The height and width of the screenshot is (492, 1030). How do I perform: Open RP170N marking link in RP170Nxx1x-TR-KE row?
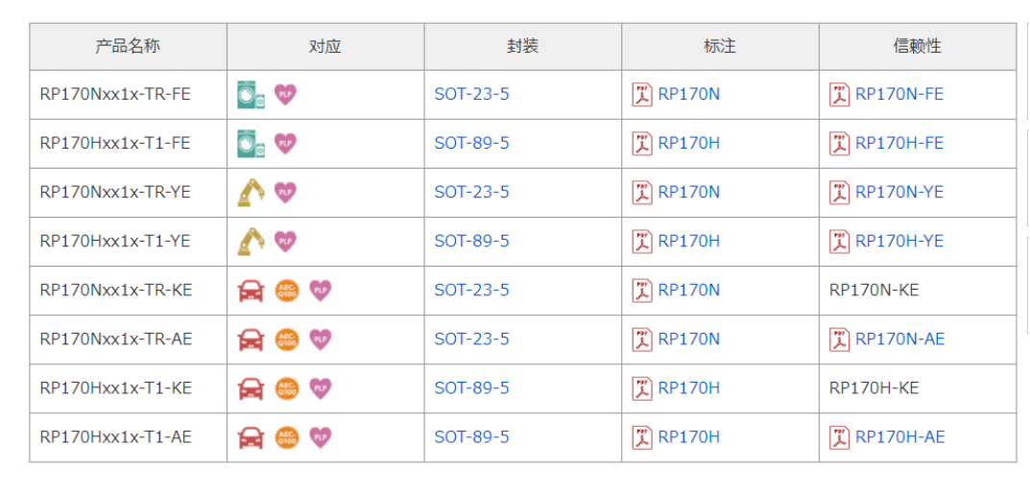pyautogui.click(x=688, y=290)
